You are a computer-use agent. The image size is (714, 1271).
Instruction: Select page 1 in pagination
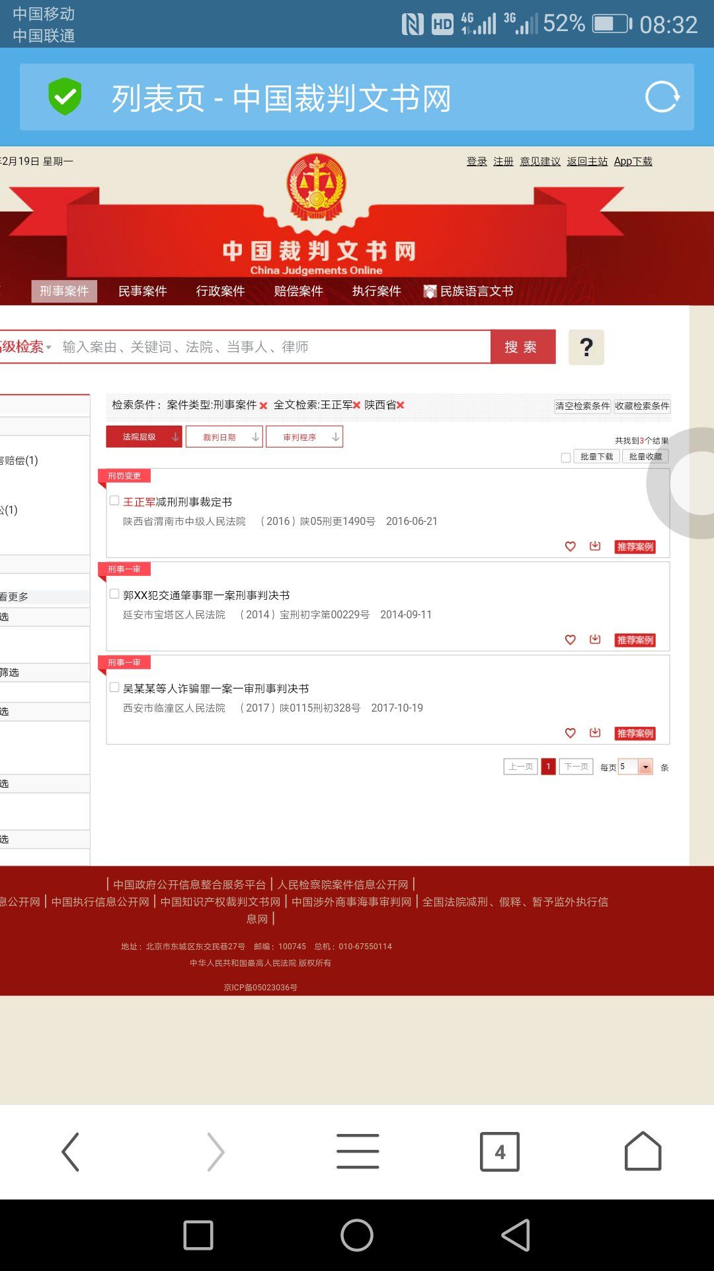(548, 767)
